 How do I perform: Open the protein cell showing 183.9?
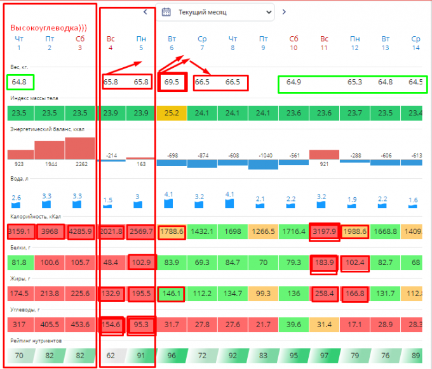pyautogui.click(x=324, y=262)
